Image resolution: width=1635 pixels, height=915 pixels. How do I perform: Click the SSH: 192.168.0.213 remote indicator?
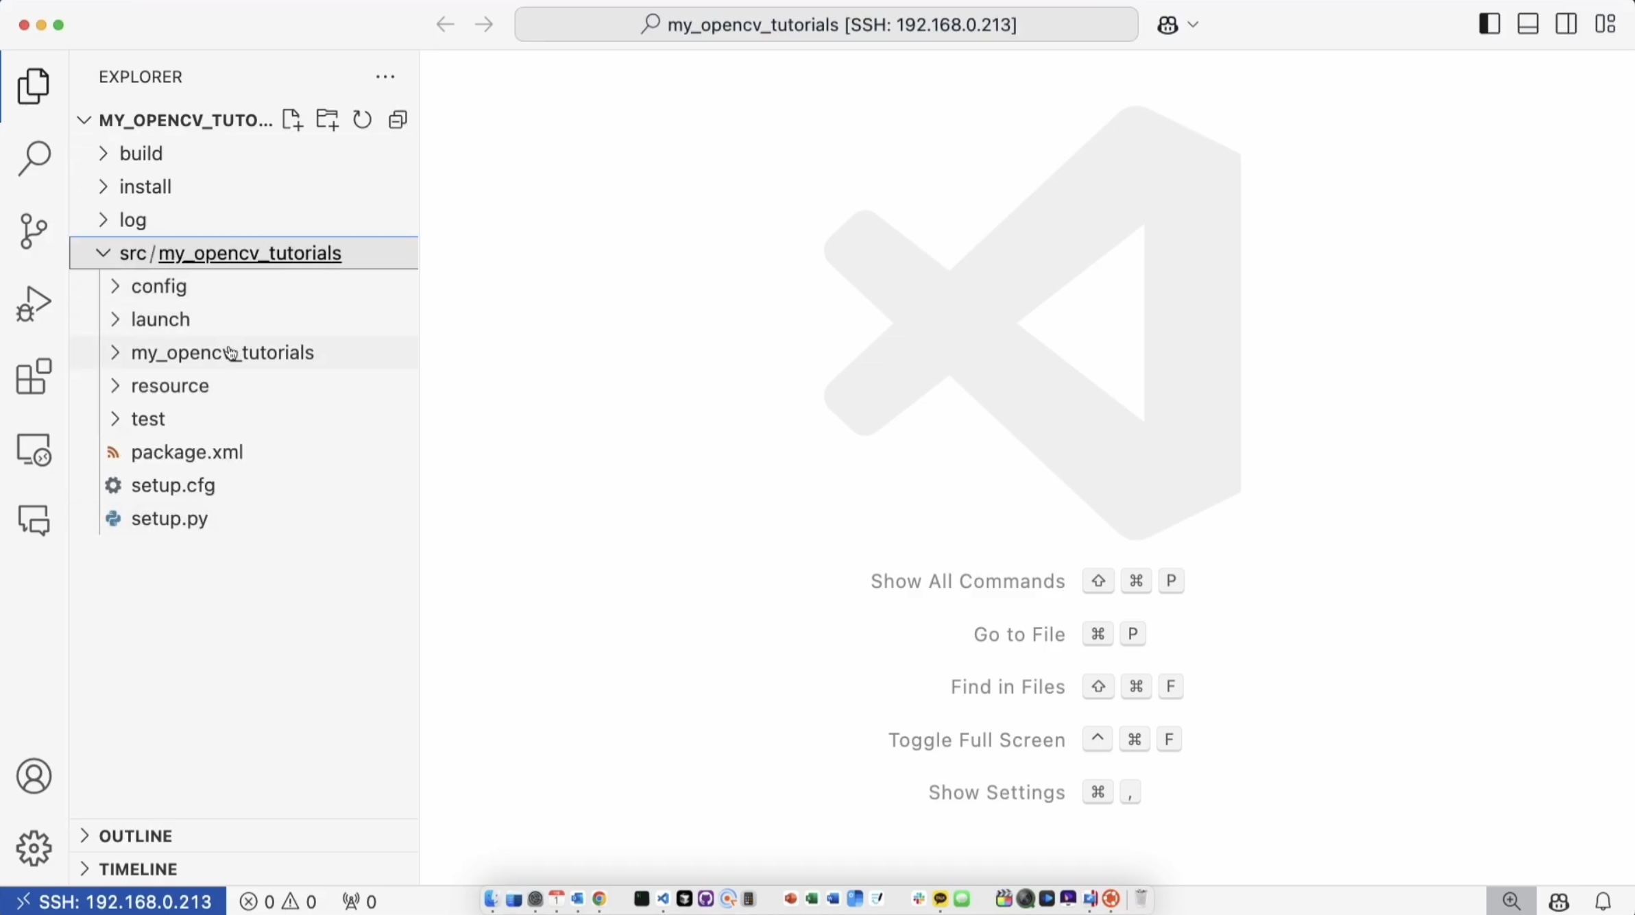(114, 901)
